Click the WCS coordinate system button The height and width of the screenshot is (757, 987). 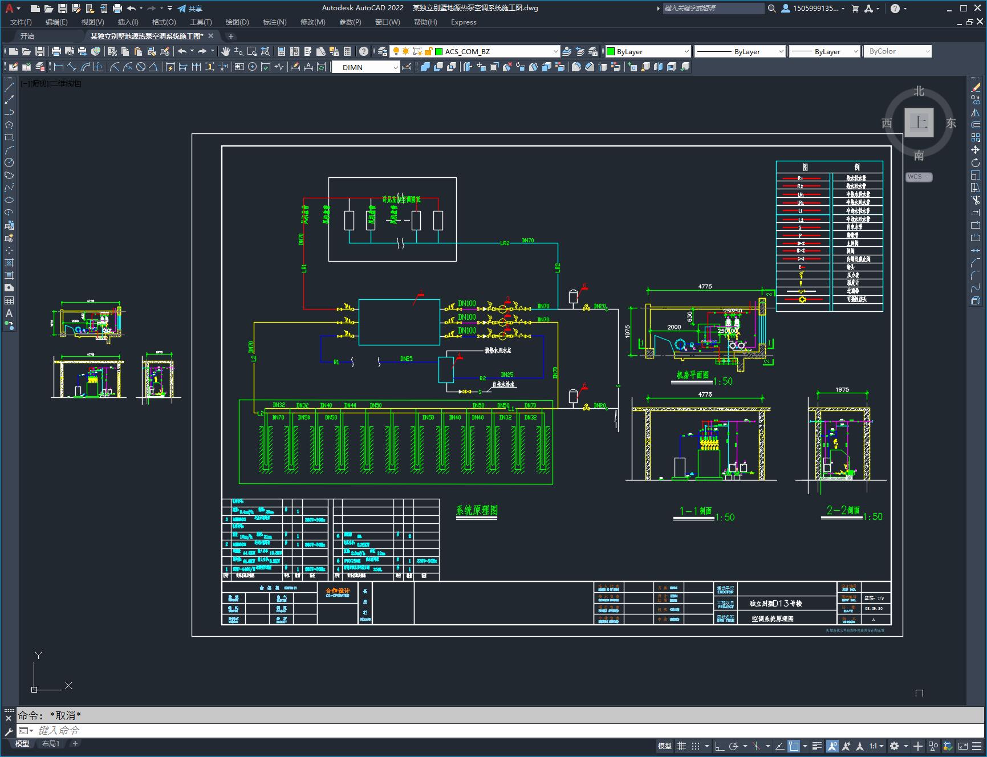(918, 177)
